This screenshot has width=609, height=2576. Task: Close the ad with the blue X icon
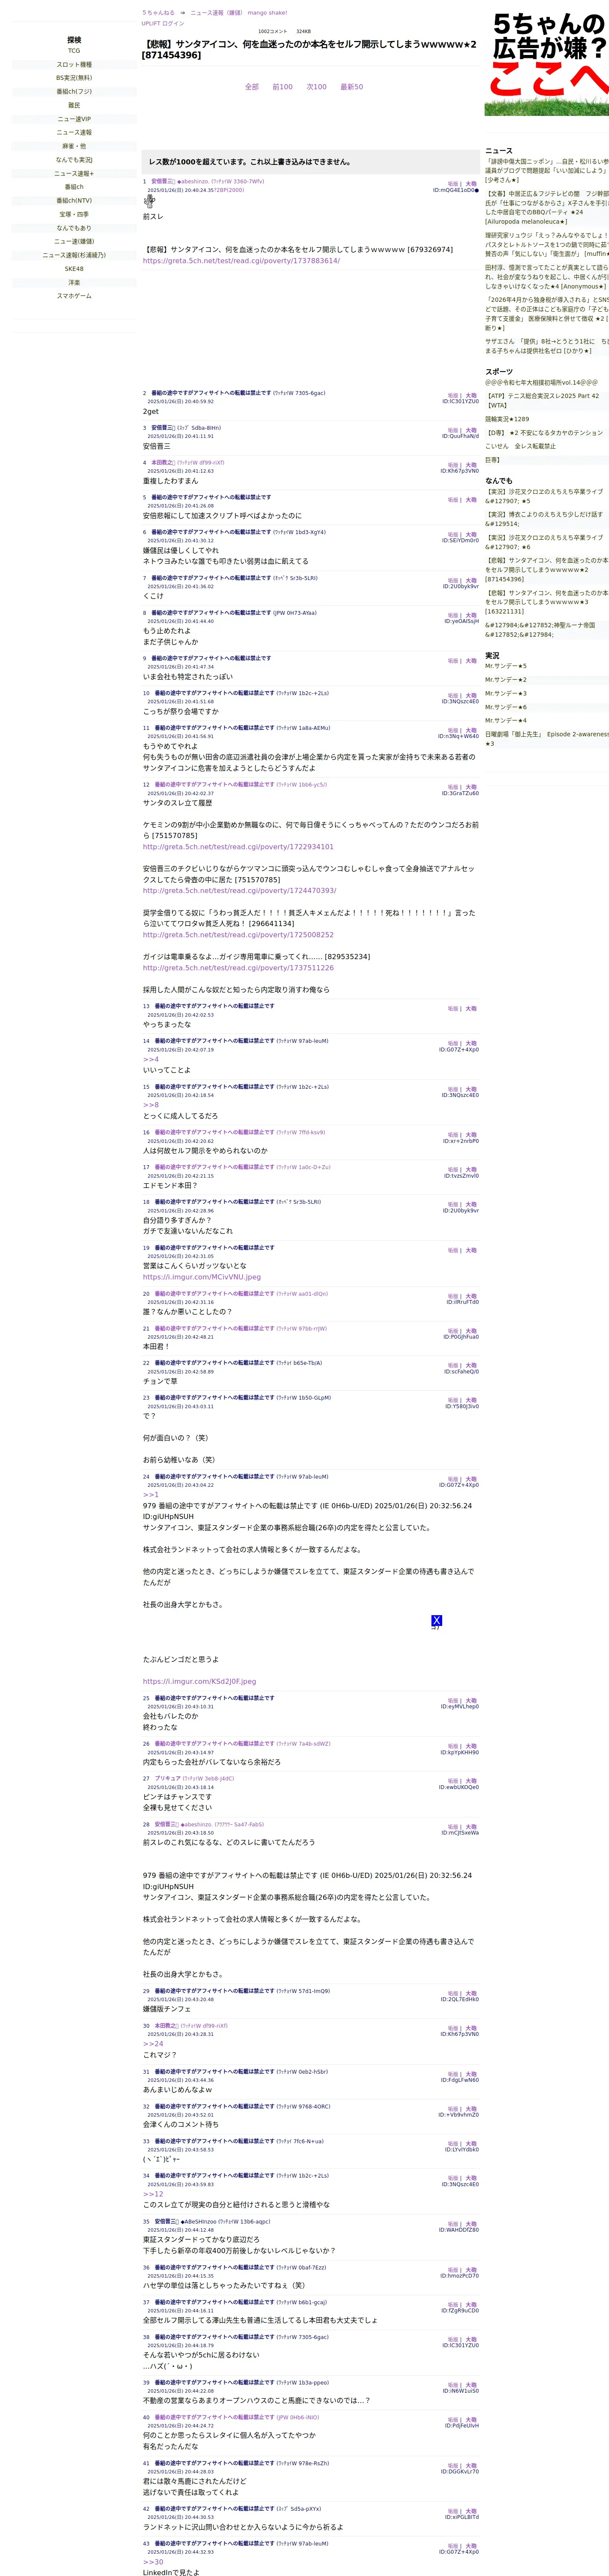coord(436,1620)
